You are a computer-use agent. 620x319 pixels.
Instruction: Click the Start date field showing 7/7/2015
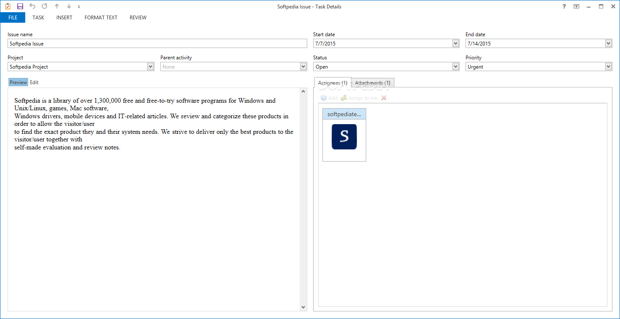[386, 43]
